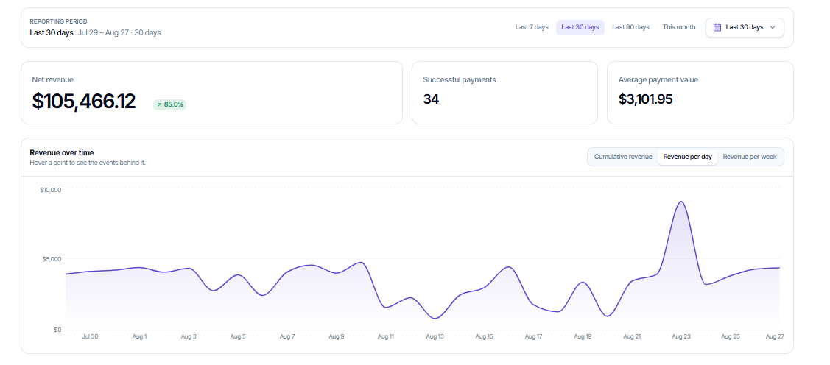Click the Jul 30 x-axis label
830x365 pixels.
click(x=90, y=336)
